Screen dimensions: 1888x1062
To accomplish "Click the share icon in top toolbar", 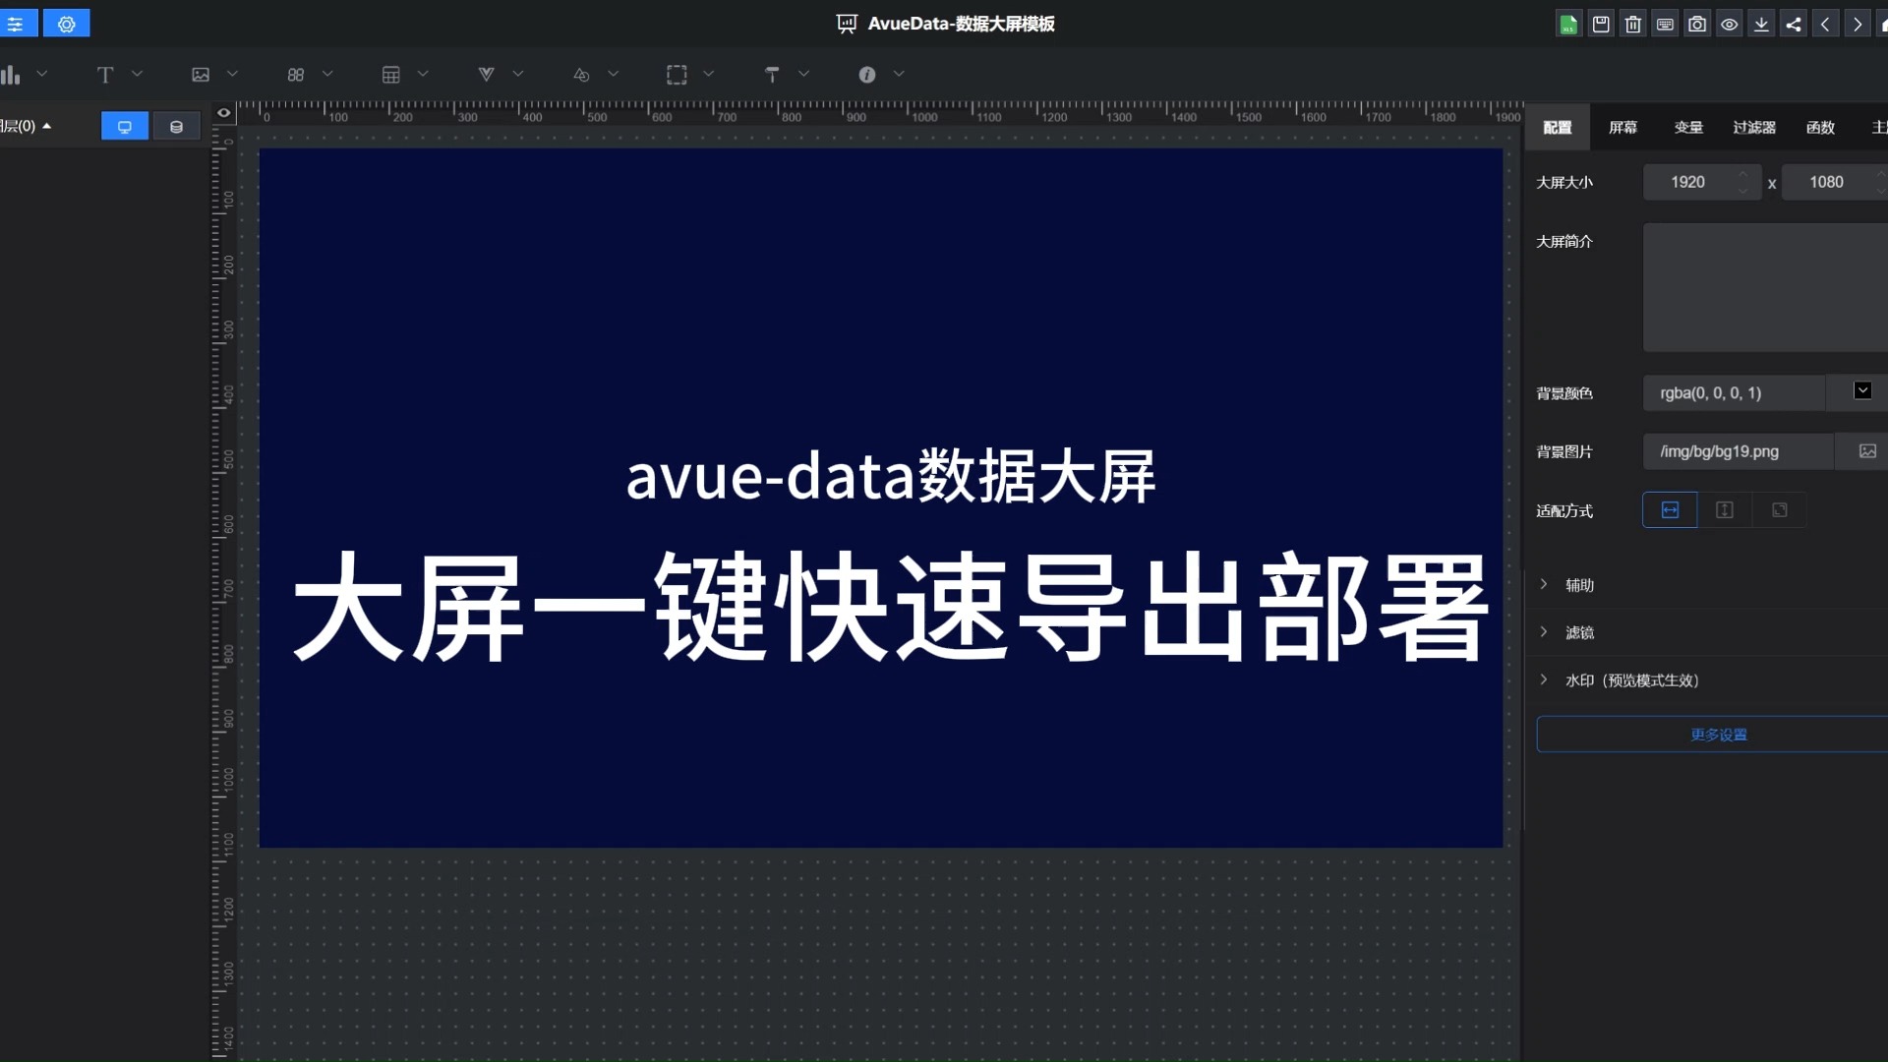I will click(x=1794, y=25).
